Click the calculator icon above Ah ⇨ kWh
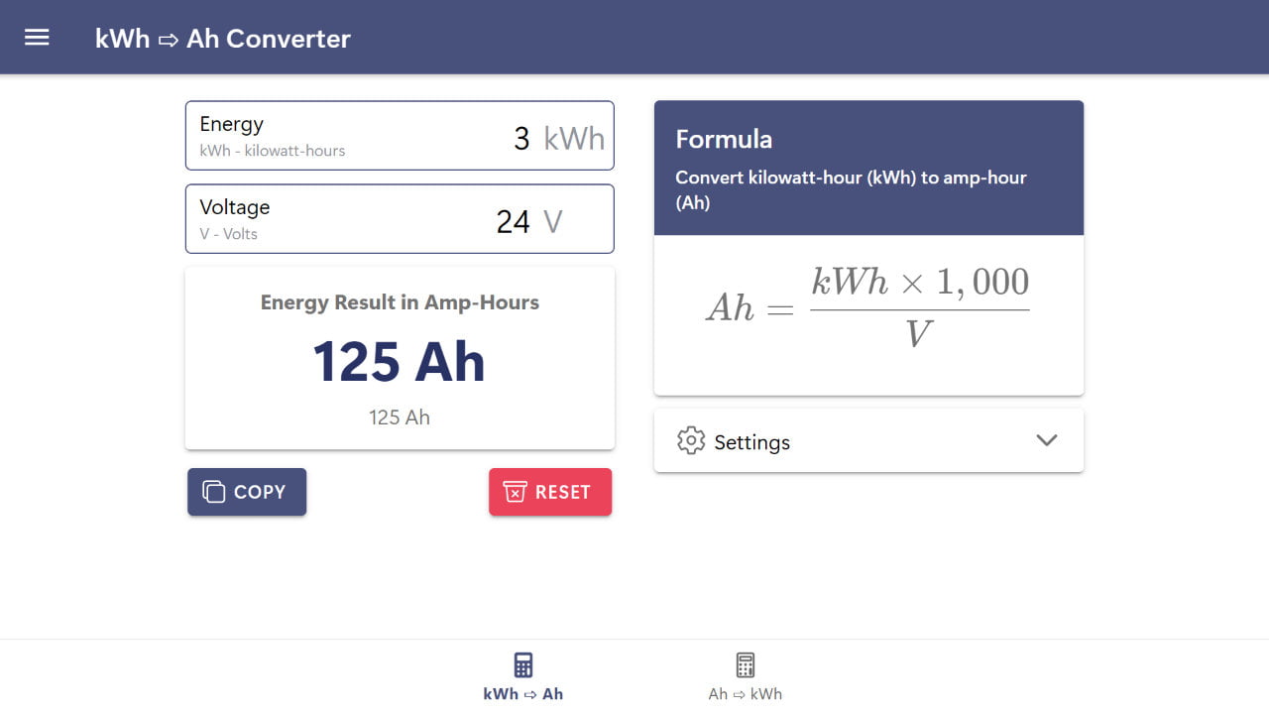 746,665
